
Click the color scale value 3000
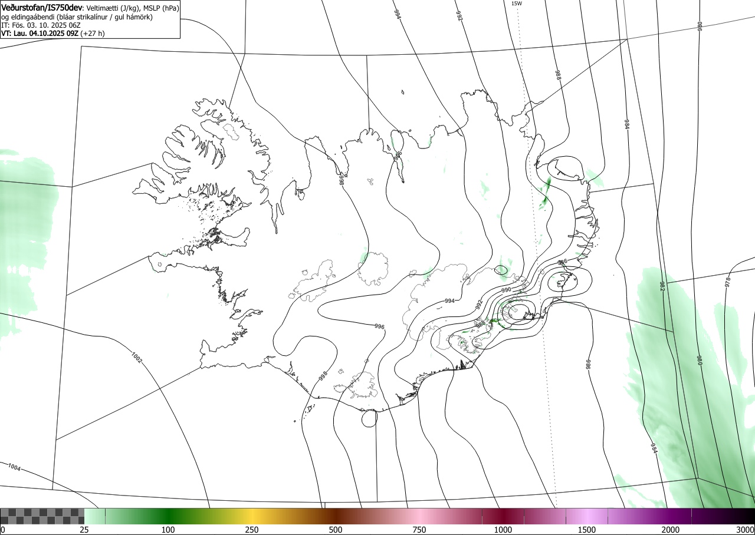[x=746, y=530]
